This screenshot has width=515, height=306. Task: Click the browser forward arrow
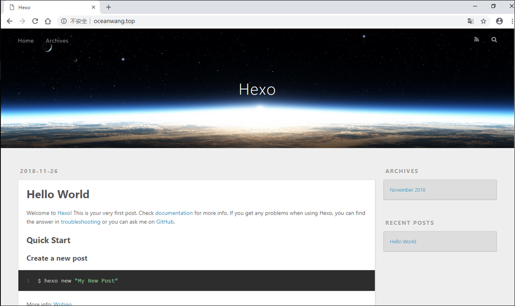coord(22,21)
